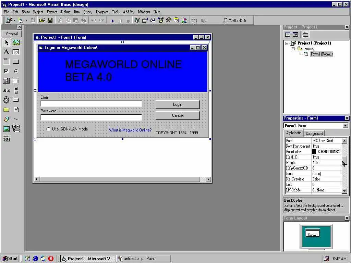Image resolution: width=351 pixels, height=263 pixels.
Task: Click Properties scrollbar down arrow
Action: coord(344,191)
